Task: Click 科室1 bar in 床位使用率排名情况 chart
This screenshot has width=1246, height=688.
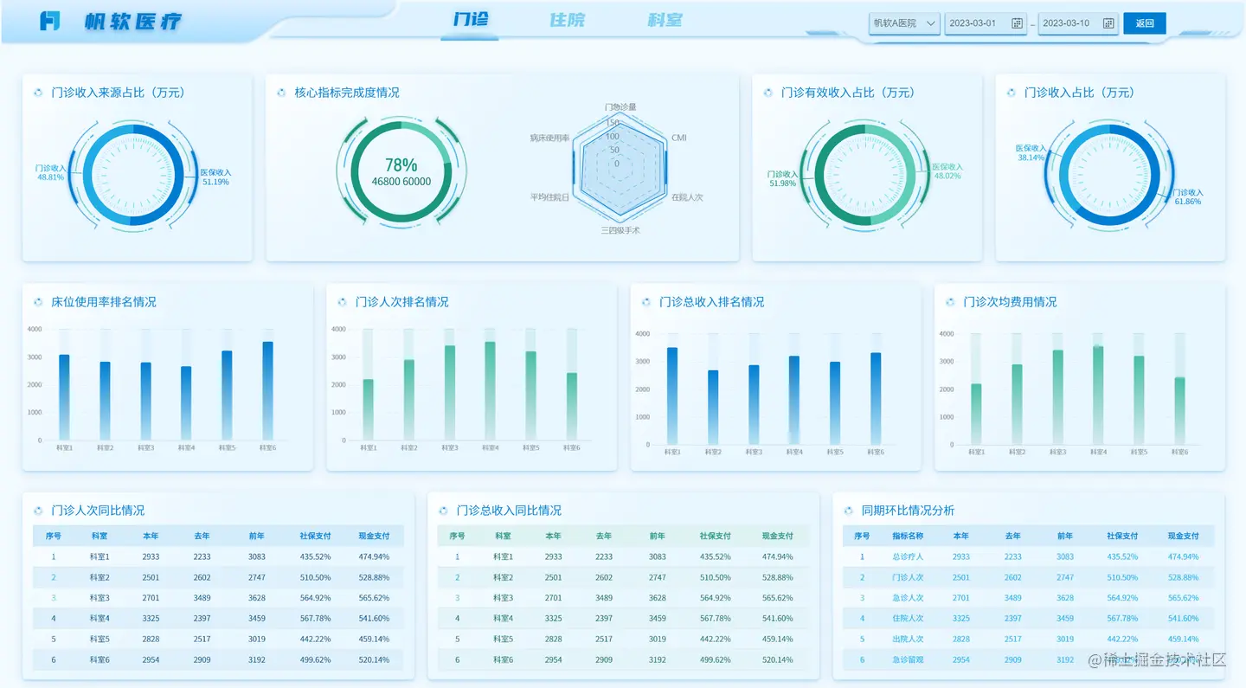Action: click(x=64, y=397)
